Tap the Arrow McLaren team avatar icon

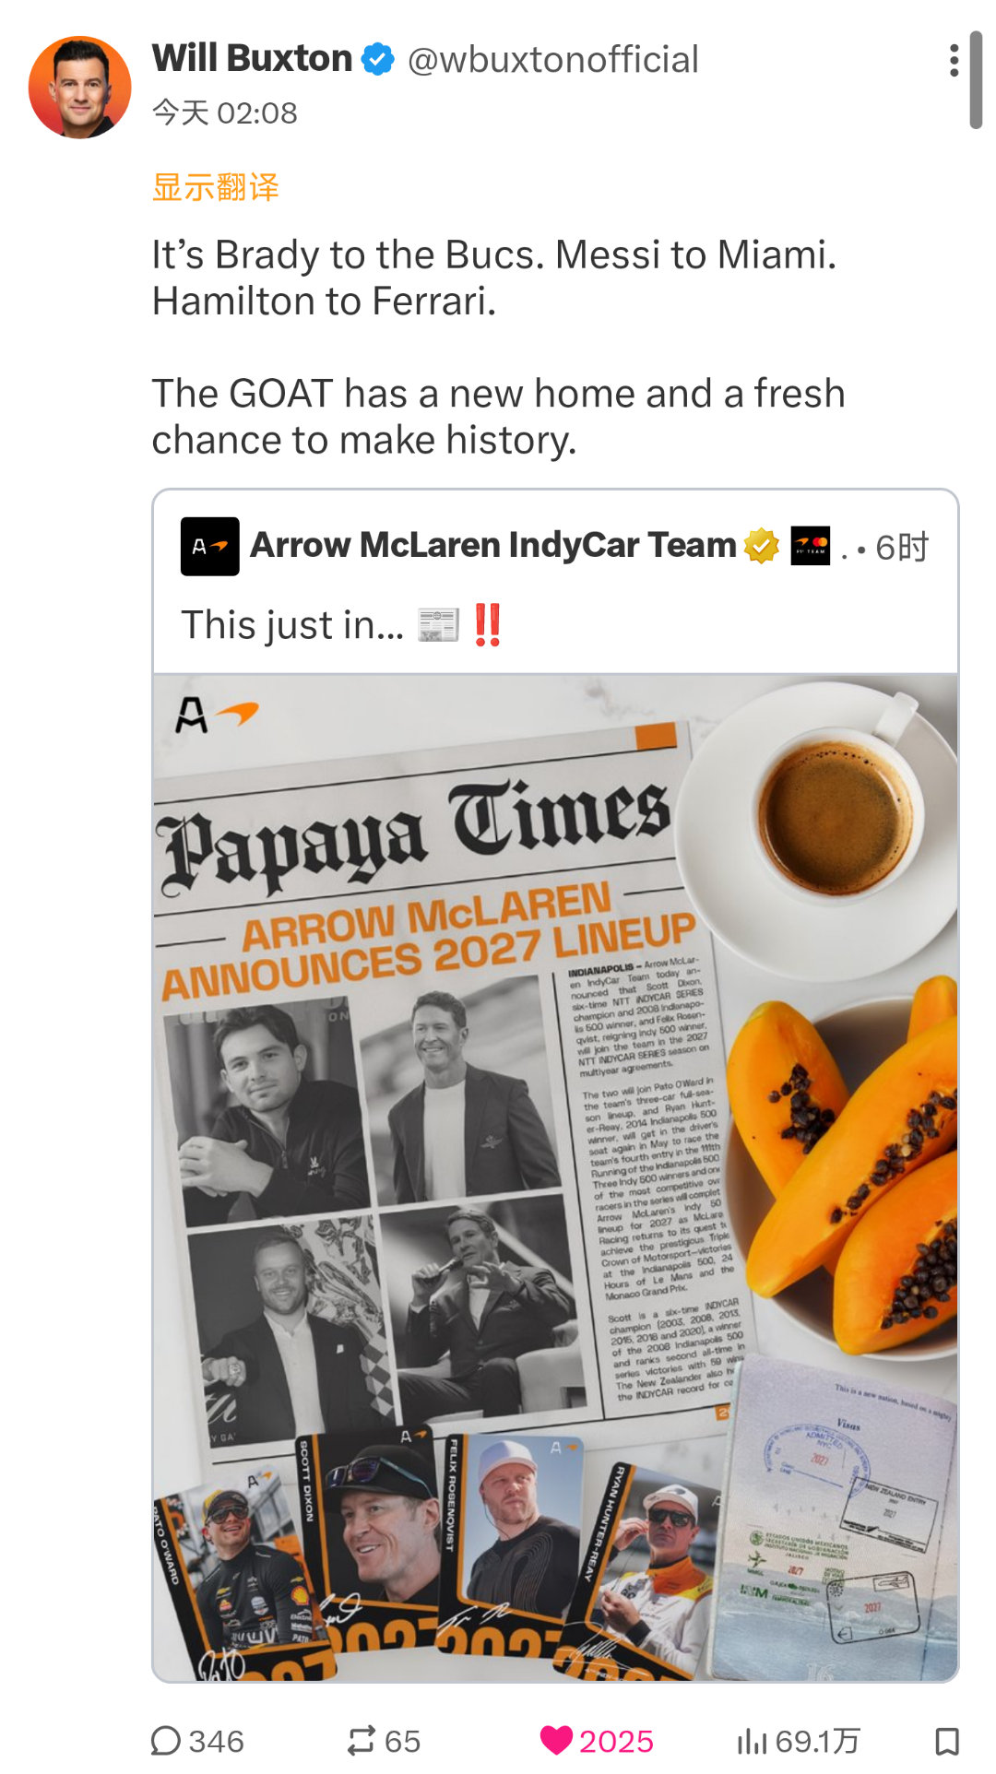tap(210, 547)
